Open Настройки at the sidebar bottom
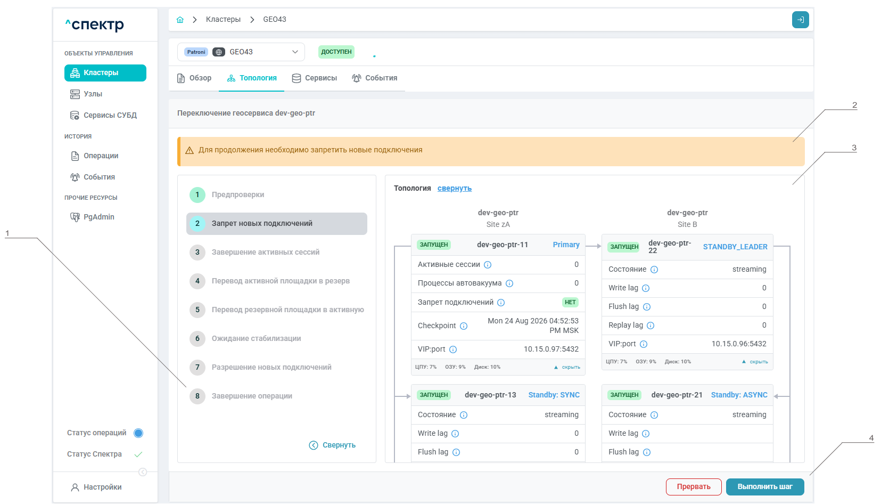Screen dimensions: 881x504 pos(96,487)
